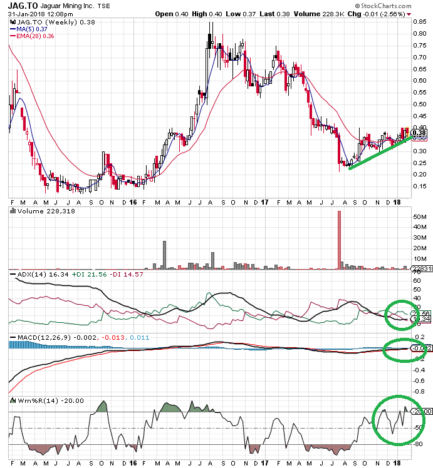Click the Last 0.38 value
Image resolution: width=433 pixels, height=468 pixels.
tap(274, 14)
